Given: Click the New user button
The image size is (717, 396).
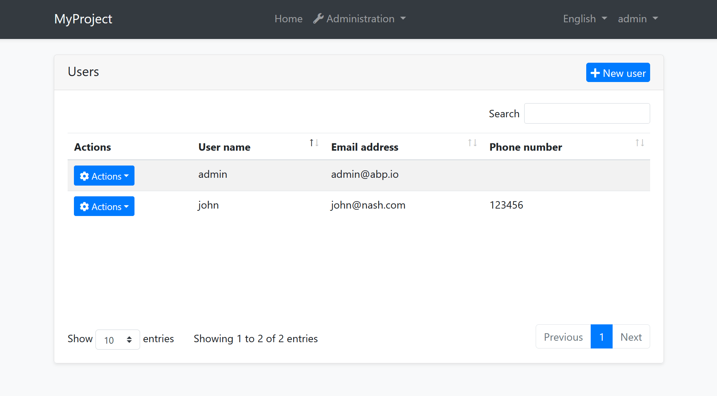Looking at the screenshot, I should (618, 73).
